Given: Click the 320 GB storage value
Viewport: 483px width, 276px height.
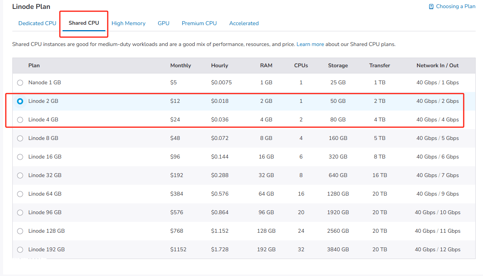Looking at the screenshot, I should click(338, 157).
